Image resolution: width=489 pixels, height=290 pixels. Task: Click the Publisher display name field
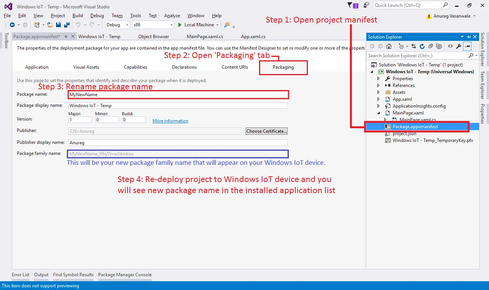click(178, 143)
